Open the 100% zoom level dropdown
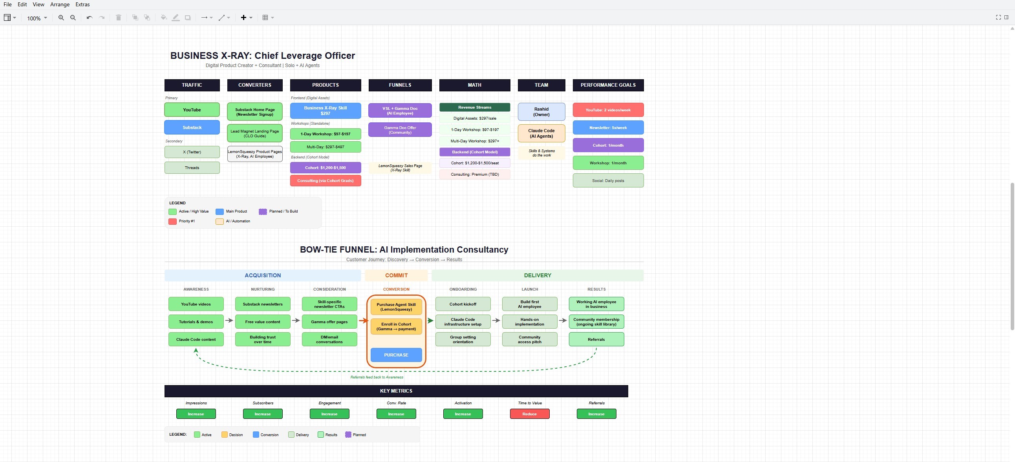1015x462 pixels. 37,18
